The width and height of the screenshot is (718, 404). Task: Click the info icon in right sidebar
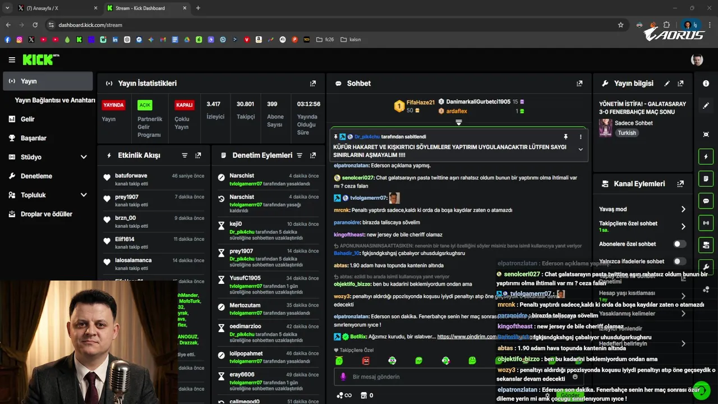706,83
